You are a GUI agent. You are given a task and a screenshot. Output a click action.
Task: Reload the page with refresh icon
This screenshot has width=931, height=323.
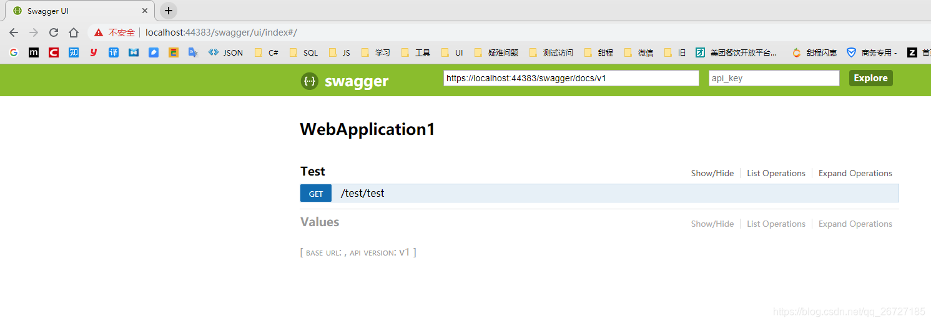click(54, 32)
